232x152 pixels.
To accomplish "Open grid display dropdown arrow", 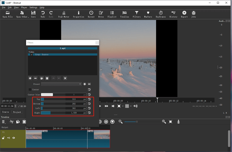I will (x=131, y=106).
